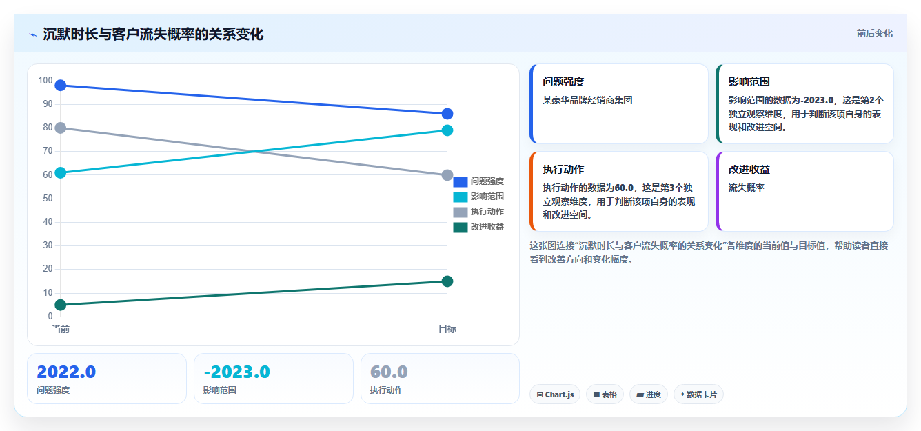Click the 50 y-axis tick label
Image resolution: width=921 pixels, height=431 pixels.
pos(48,199)
